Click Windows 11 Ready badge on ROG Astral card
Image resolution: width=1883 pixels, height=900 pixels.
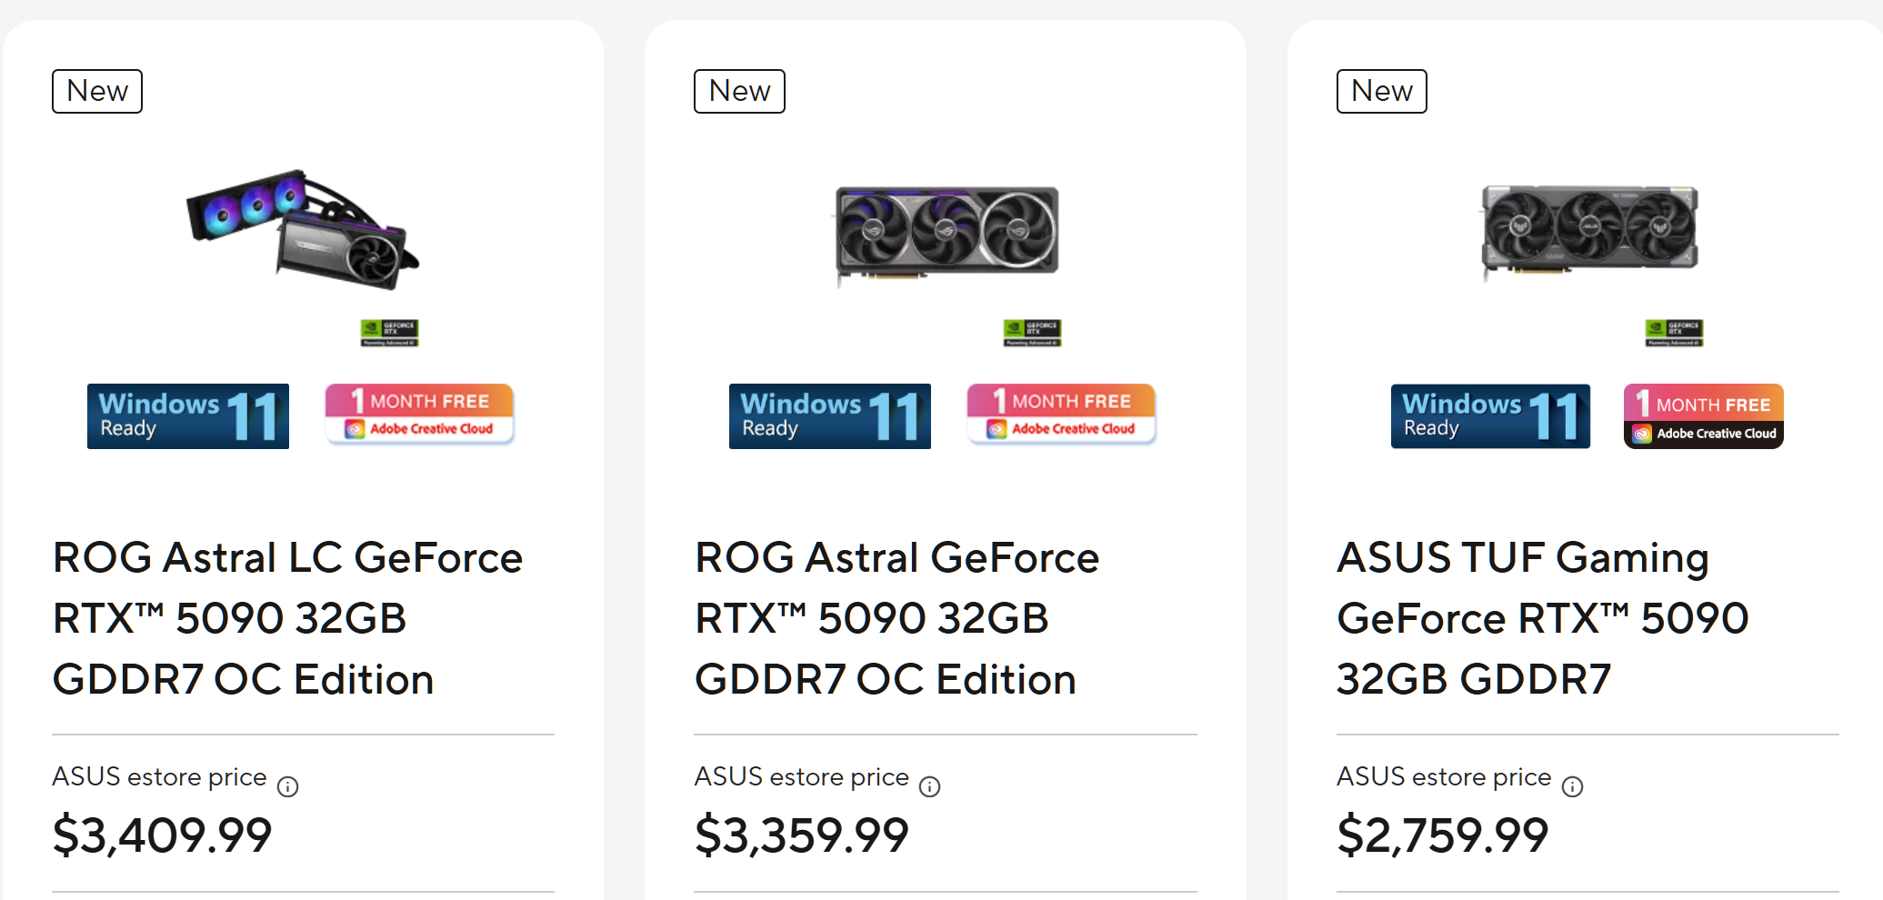[829, 416]
